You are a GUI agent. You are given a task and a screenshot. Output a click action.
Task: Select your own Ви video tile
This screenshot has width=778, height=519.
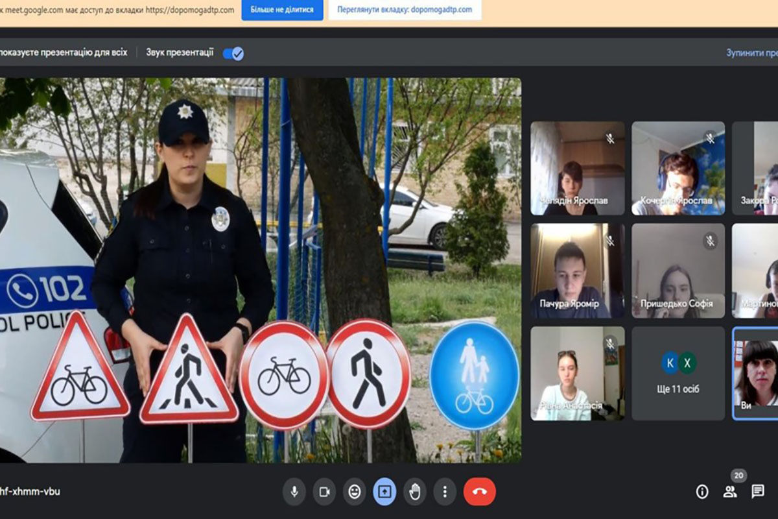(755, 373)
